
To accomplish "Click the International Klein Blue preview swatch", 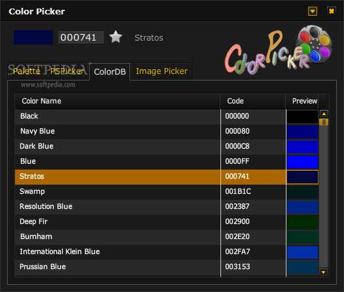I will point(303,252).
